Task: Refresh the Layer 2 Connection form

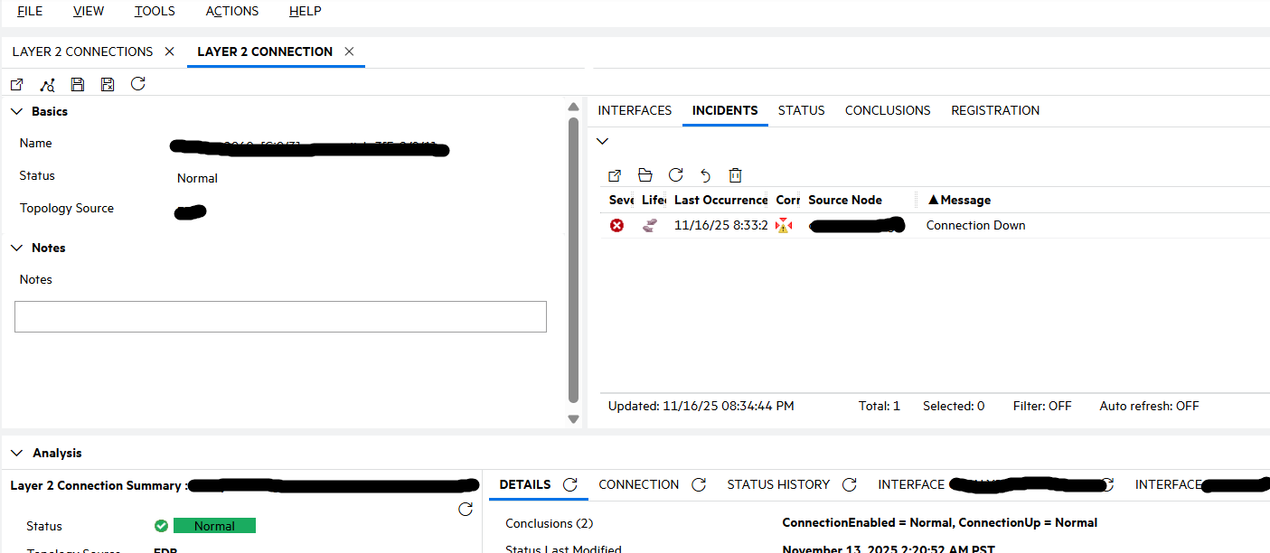Action: (x=137, y=84)
